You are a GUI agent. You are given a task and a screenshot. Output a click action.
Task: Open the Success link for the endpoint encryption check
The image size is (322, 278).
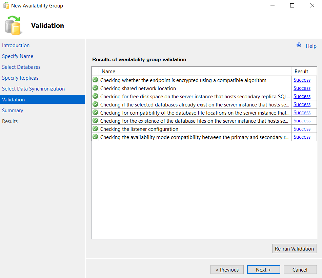pyautogui.click(x=302, y=80)
